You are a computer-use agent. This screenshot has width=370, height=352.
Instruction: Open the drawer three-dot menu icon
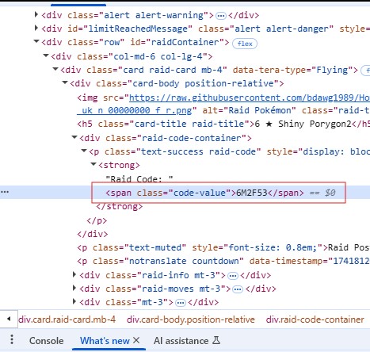[12, 339]
